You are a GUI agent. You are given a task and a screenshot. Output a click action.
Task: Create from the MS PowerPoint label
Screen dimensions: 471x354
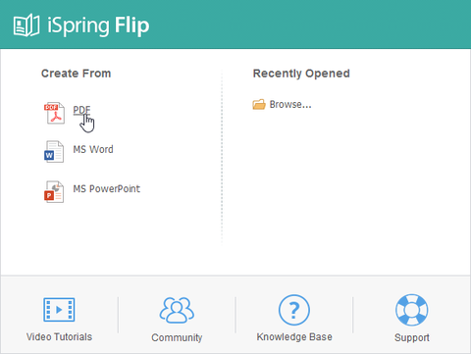(107, 188)
